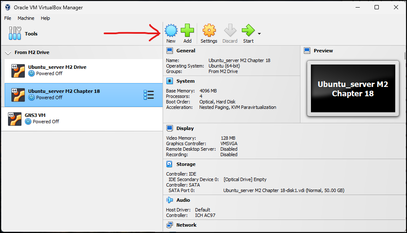Select Ubuntu_server M2 Chapter 18 machine
This screenshot has width=407, height=233.
pos(83,95)
